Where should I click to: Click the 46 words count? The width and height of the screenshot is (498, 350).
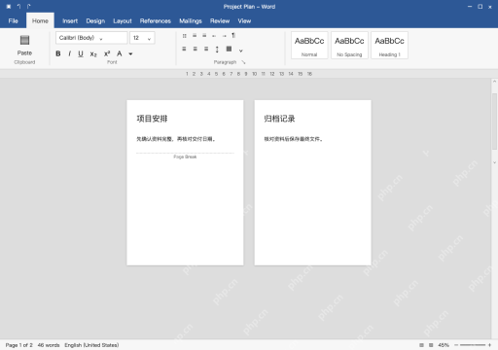(49, 345)
